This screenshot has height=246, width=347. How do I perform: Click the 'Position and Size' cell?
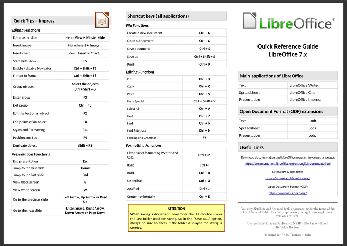tap(36, 138)
